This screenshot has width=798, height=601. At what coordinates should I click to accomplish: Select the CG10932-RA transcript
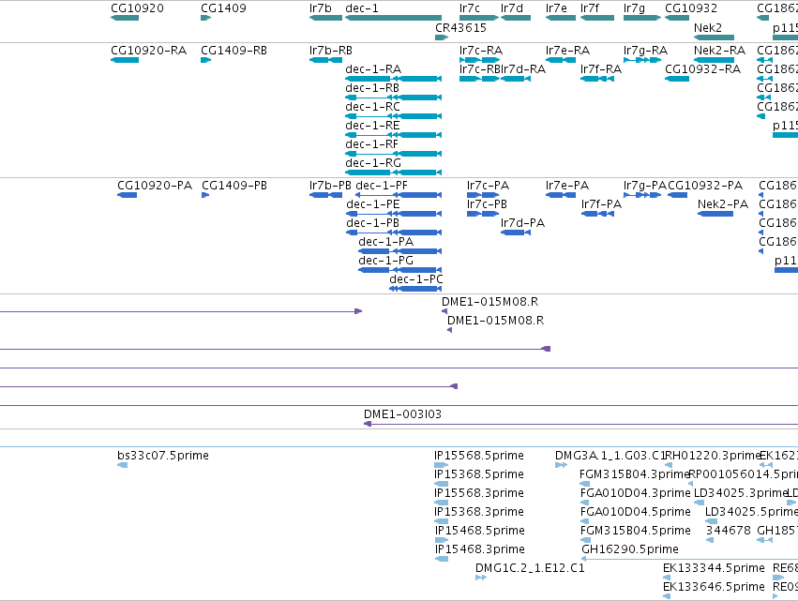[x=703, y=69]
